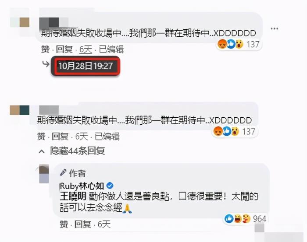Click the pencil 作者 author badge
307x242 pixels.
(73, 173)
